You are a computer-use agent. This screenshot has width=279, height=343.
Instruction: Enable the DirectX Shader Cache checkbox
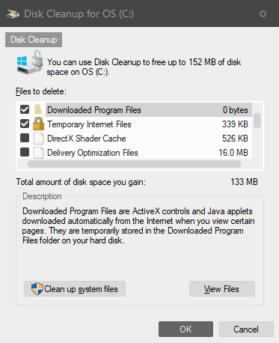click(x=25, y=138)
